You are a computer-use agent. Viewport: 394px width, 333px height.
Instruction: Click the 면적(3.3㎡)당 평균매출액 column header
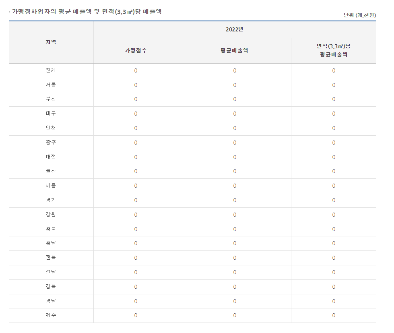(x=334, y=50)
